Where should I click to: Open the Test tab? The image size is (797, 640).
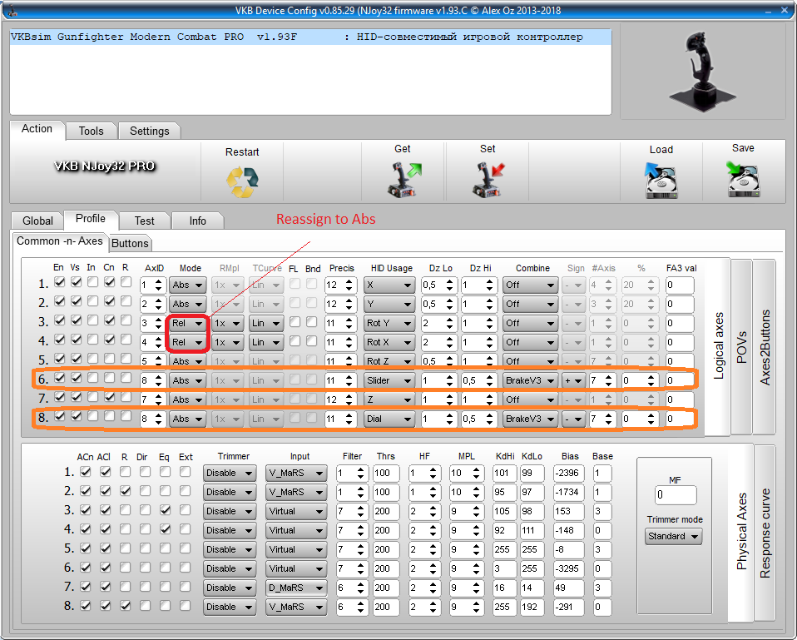(144, 221)
